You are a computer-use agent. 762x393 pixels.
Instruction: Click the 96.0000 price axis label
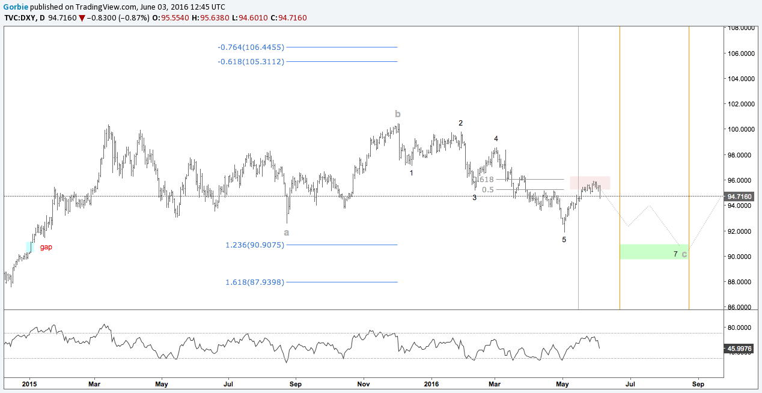[740, 180]
